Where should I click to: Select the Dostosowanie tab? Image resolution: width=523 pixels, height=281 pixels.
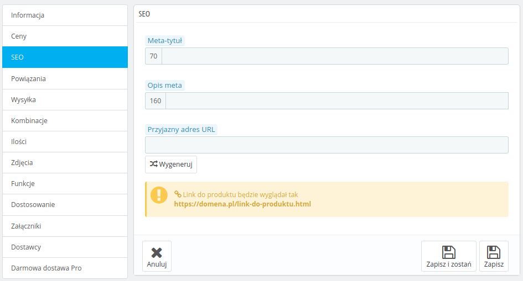pyautogui.click(x=65, y=205)
